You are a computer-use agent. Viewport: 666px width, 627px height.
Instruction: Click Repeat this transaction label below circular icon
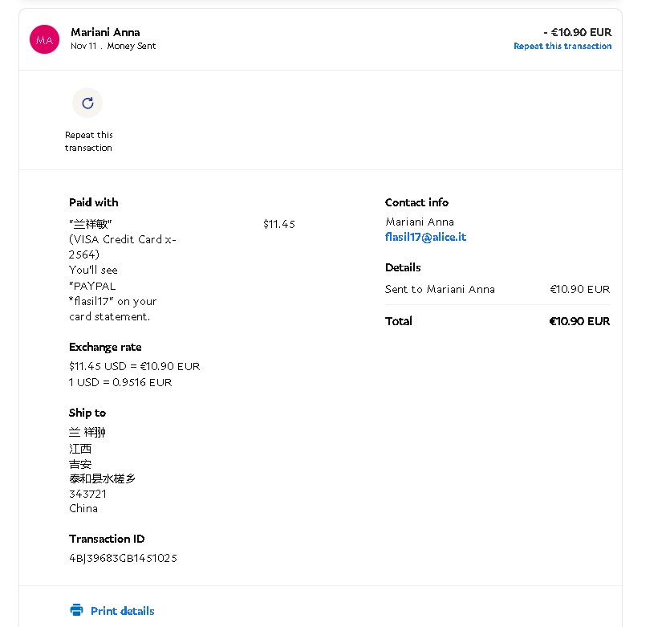(88, 141)
